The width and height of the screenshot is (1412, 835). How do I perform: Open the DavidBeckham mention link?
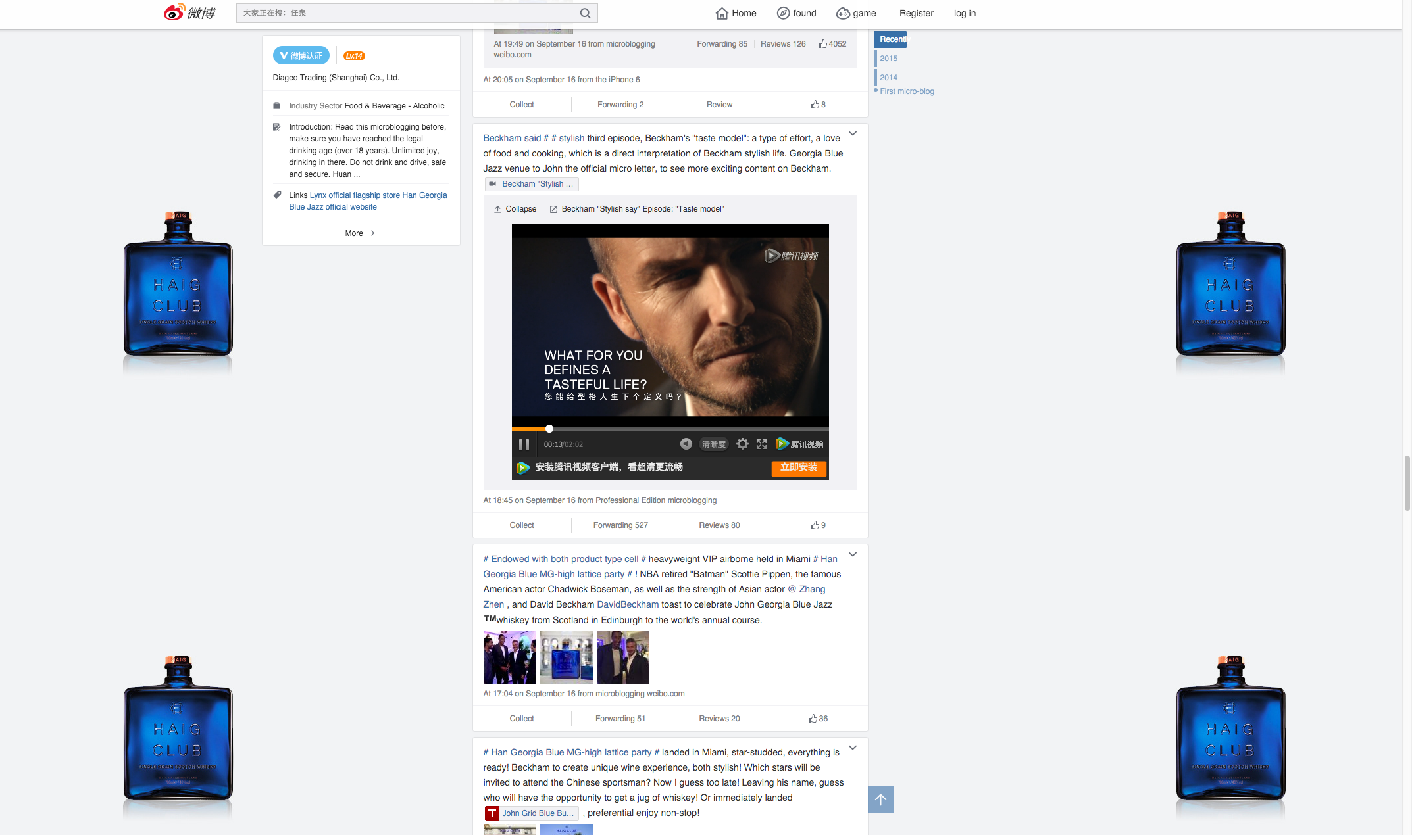pyautogui.click(x=628, y=604)
